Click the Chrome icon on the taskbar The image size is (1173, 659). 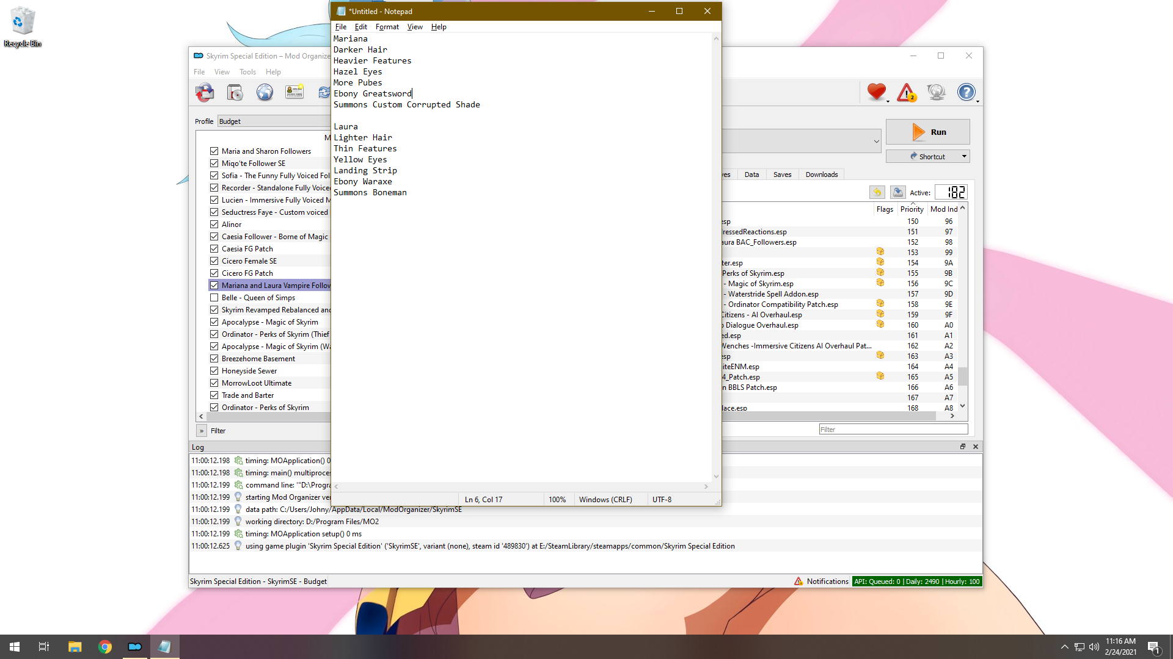[x=105, y=647]
